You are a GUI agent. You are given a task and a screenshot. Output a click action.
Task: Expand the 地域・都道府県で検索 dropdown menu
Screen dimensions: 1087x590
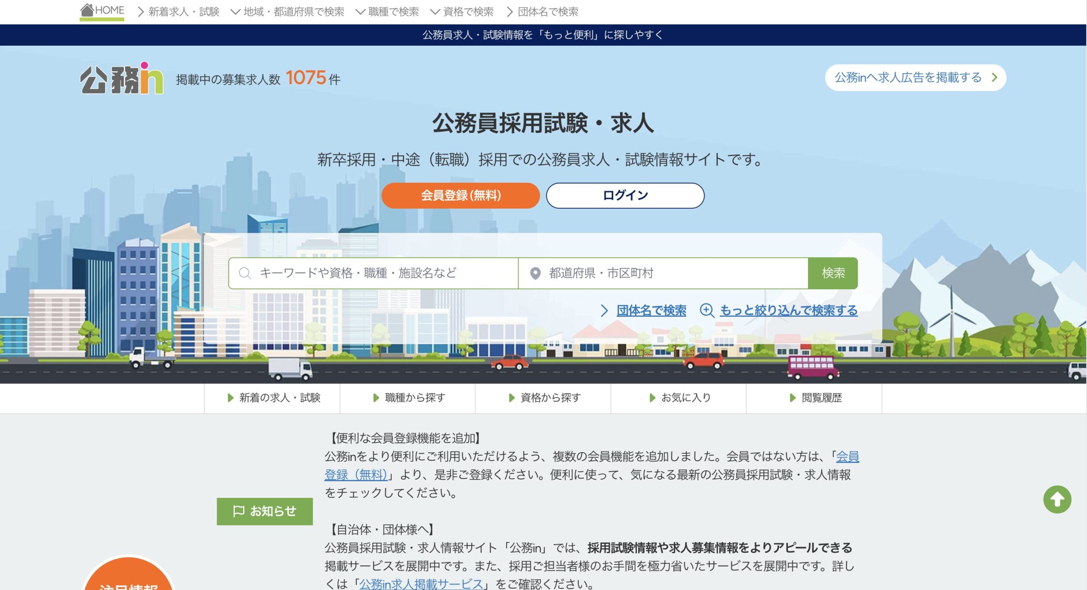[x=288, y=11]
